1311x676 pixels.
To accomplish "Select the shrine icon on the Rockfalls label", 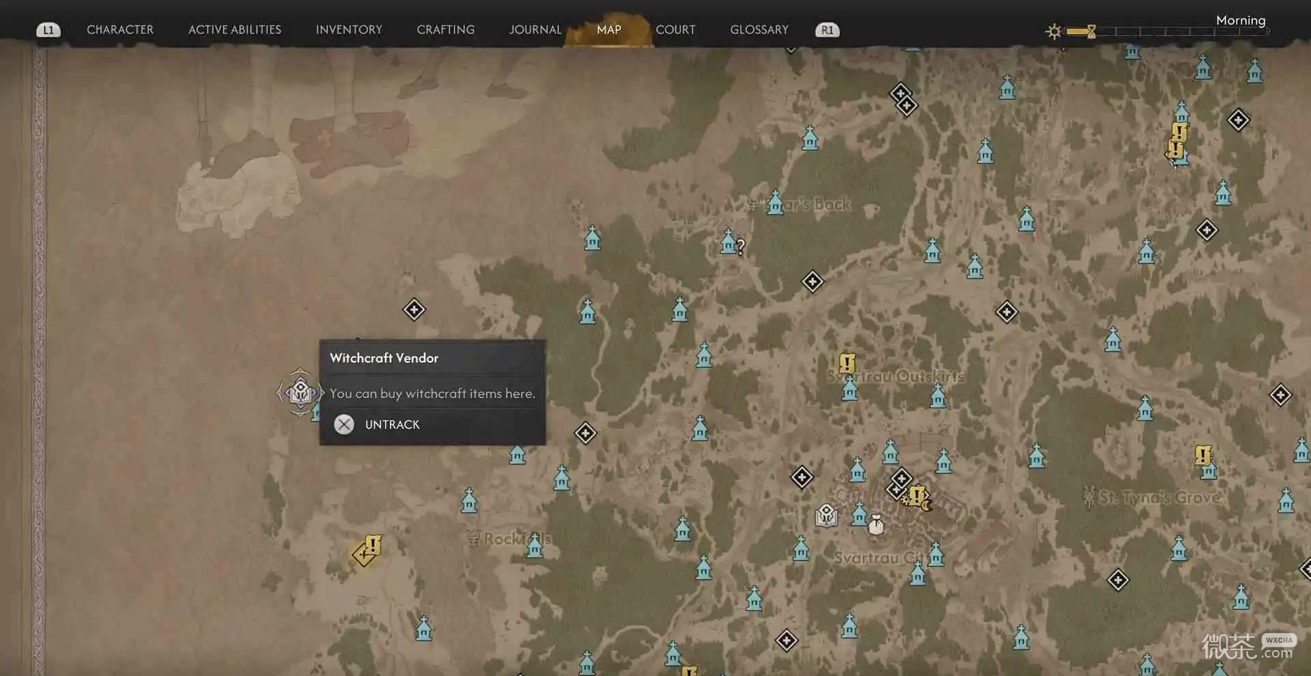I will [x=535, y=545].
